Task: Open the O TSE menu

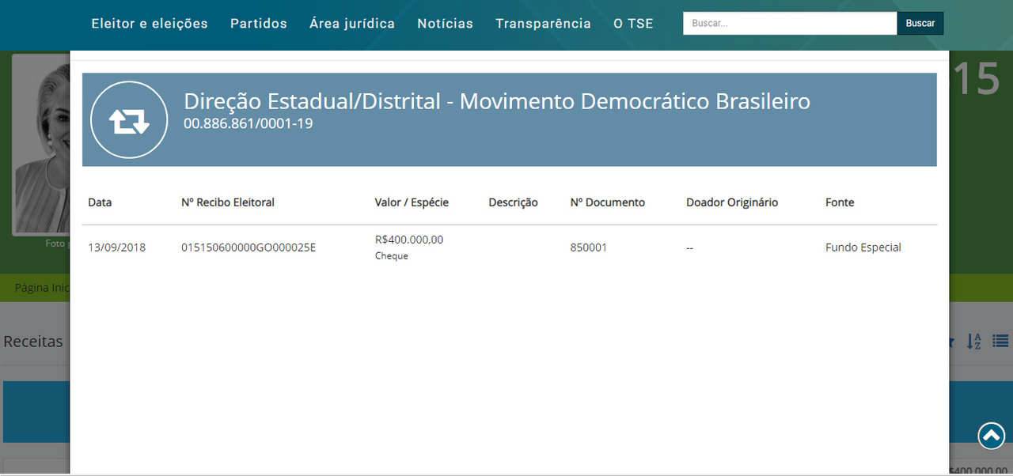Action: coord(633,24)
